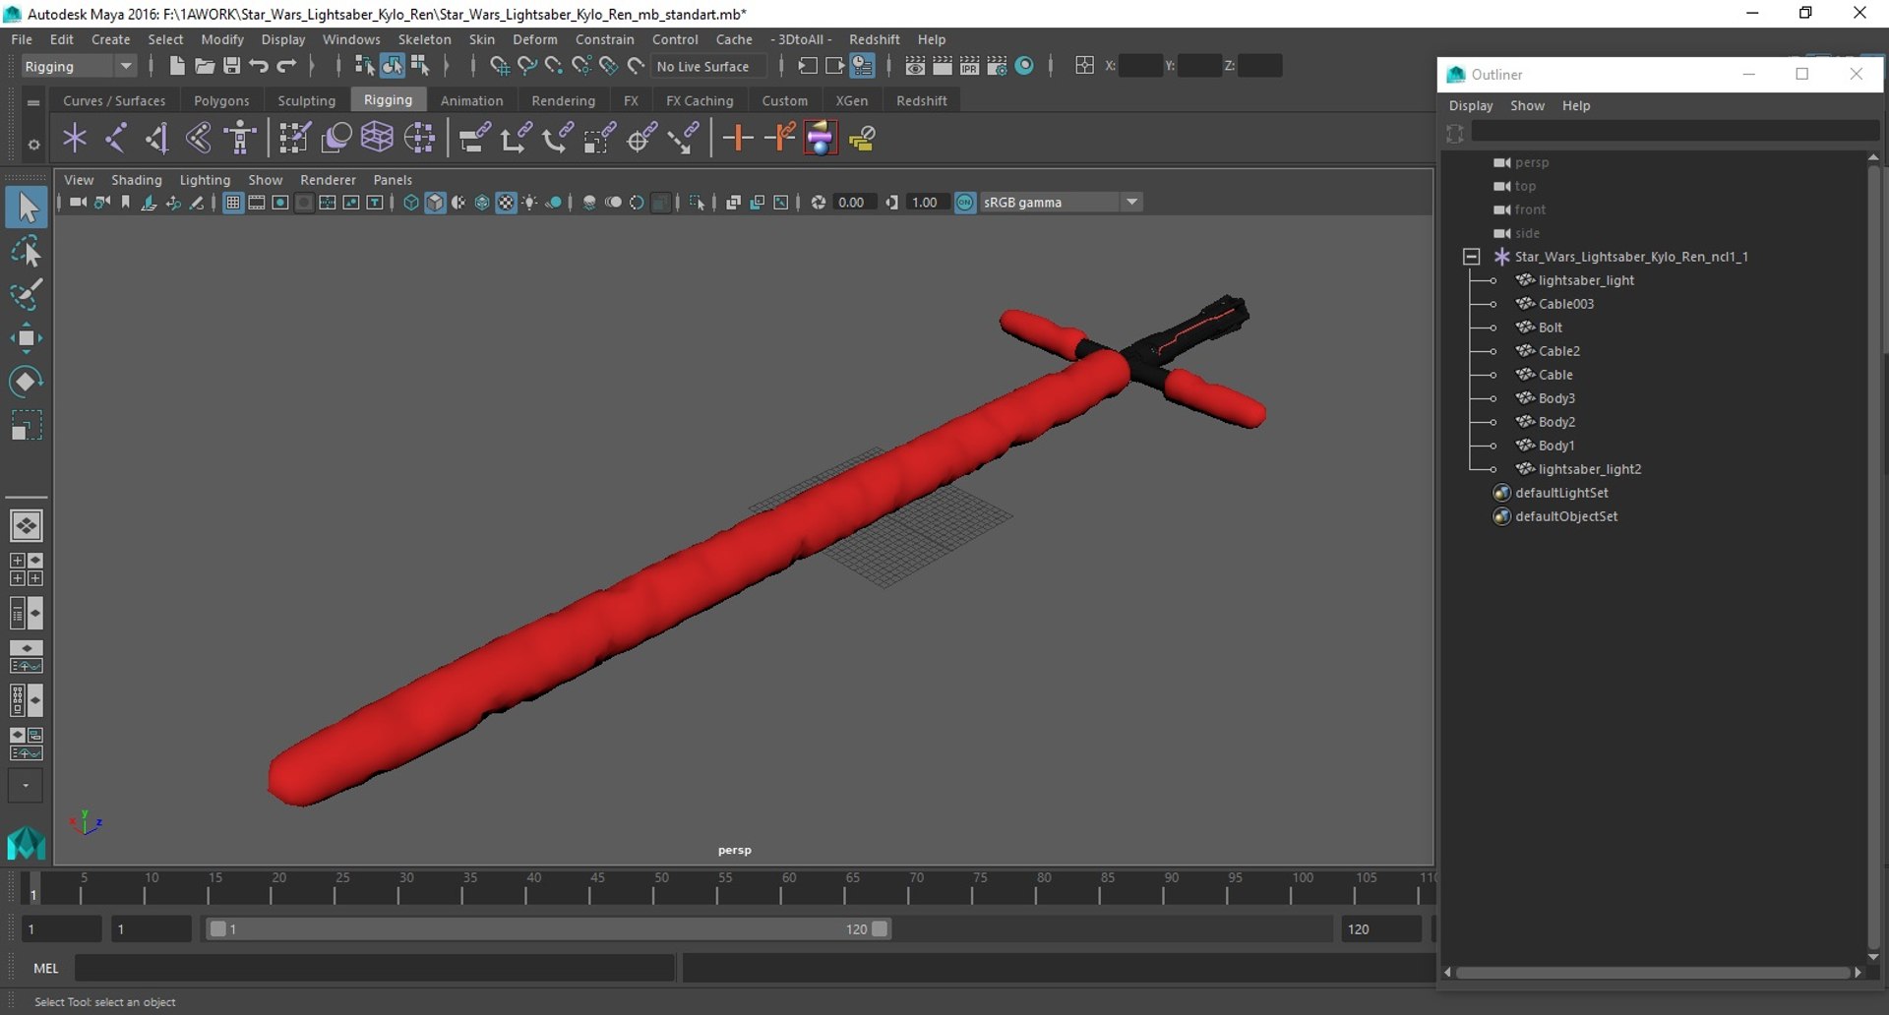This screenshot has height=1015, width=1889.
Task: Open the Redshift main menu
Action: click(874, 39)
